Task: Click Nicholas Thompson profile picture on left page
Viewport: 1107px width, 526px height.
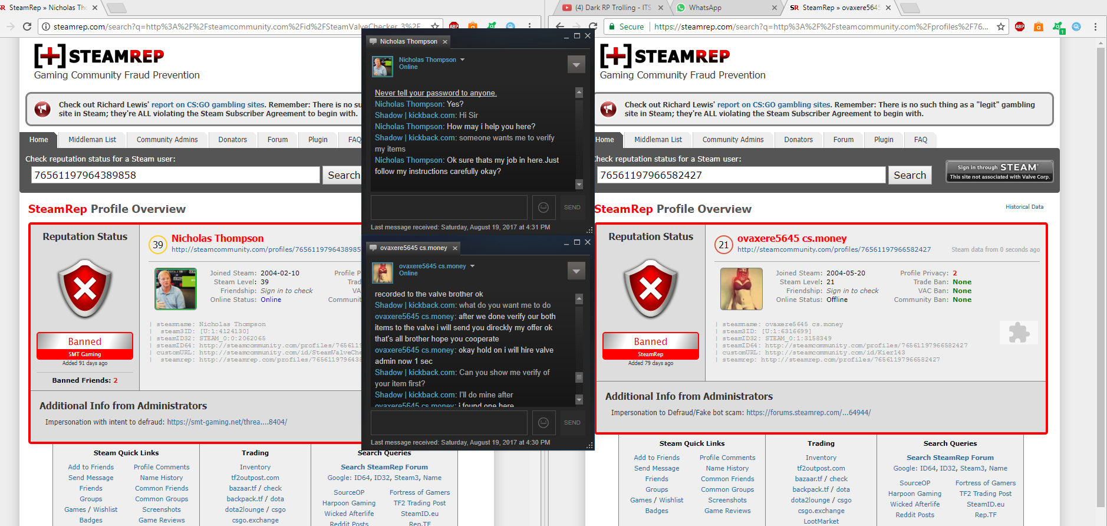Action: pyautogui.click(x=176, y=289)
